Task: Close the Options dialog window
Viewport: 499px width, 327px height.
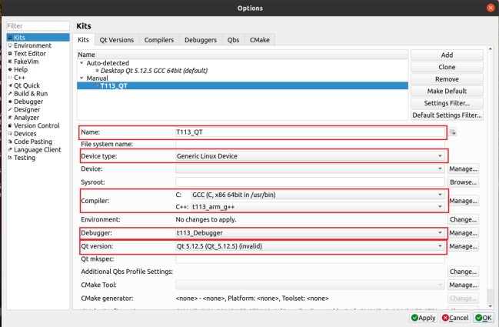Action: pyautogui.click(x=491, y=8)
